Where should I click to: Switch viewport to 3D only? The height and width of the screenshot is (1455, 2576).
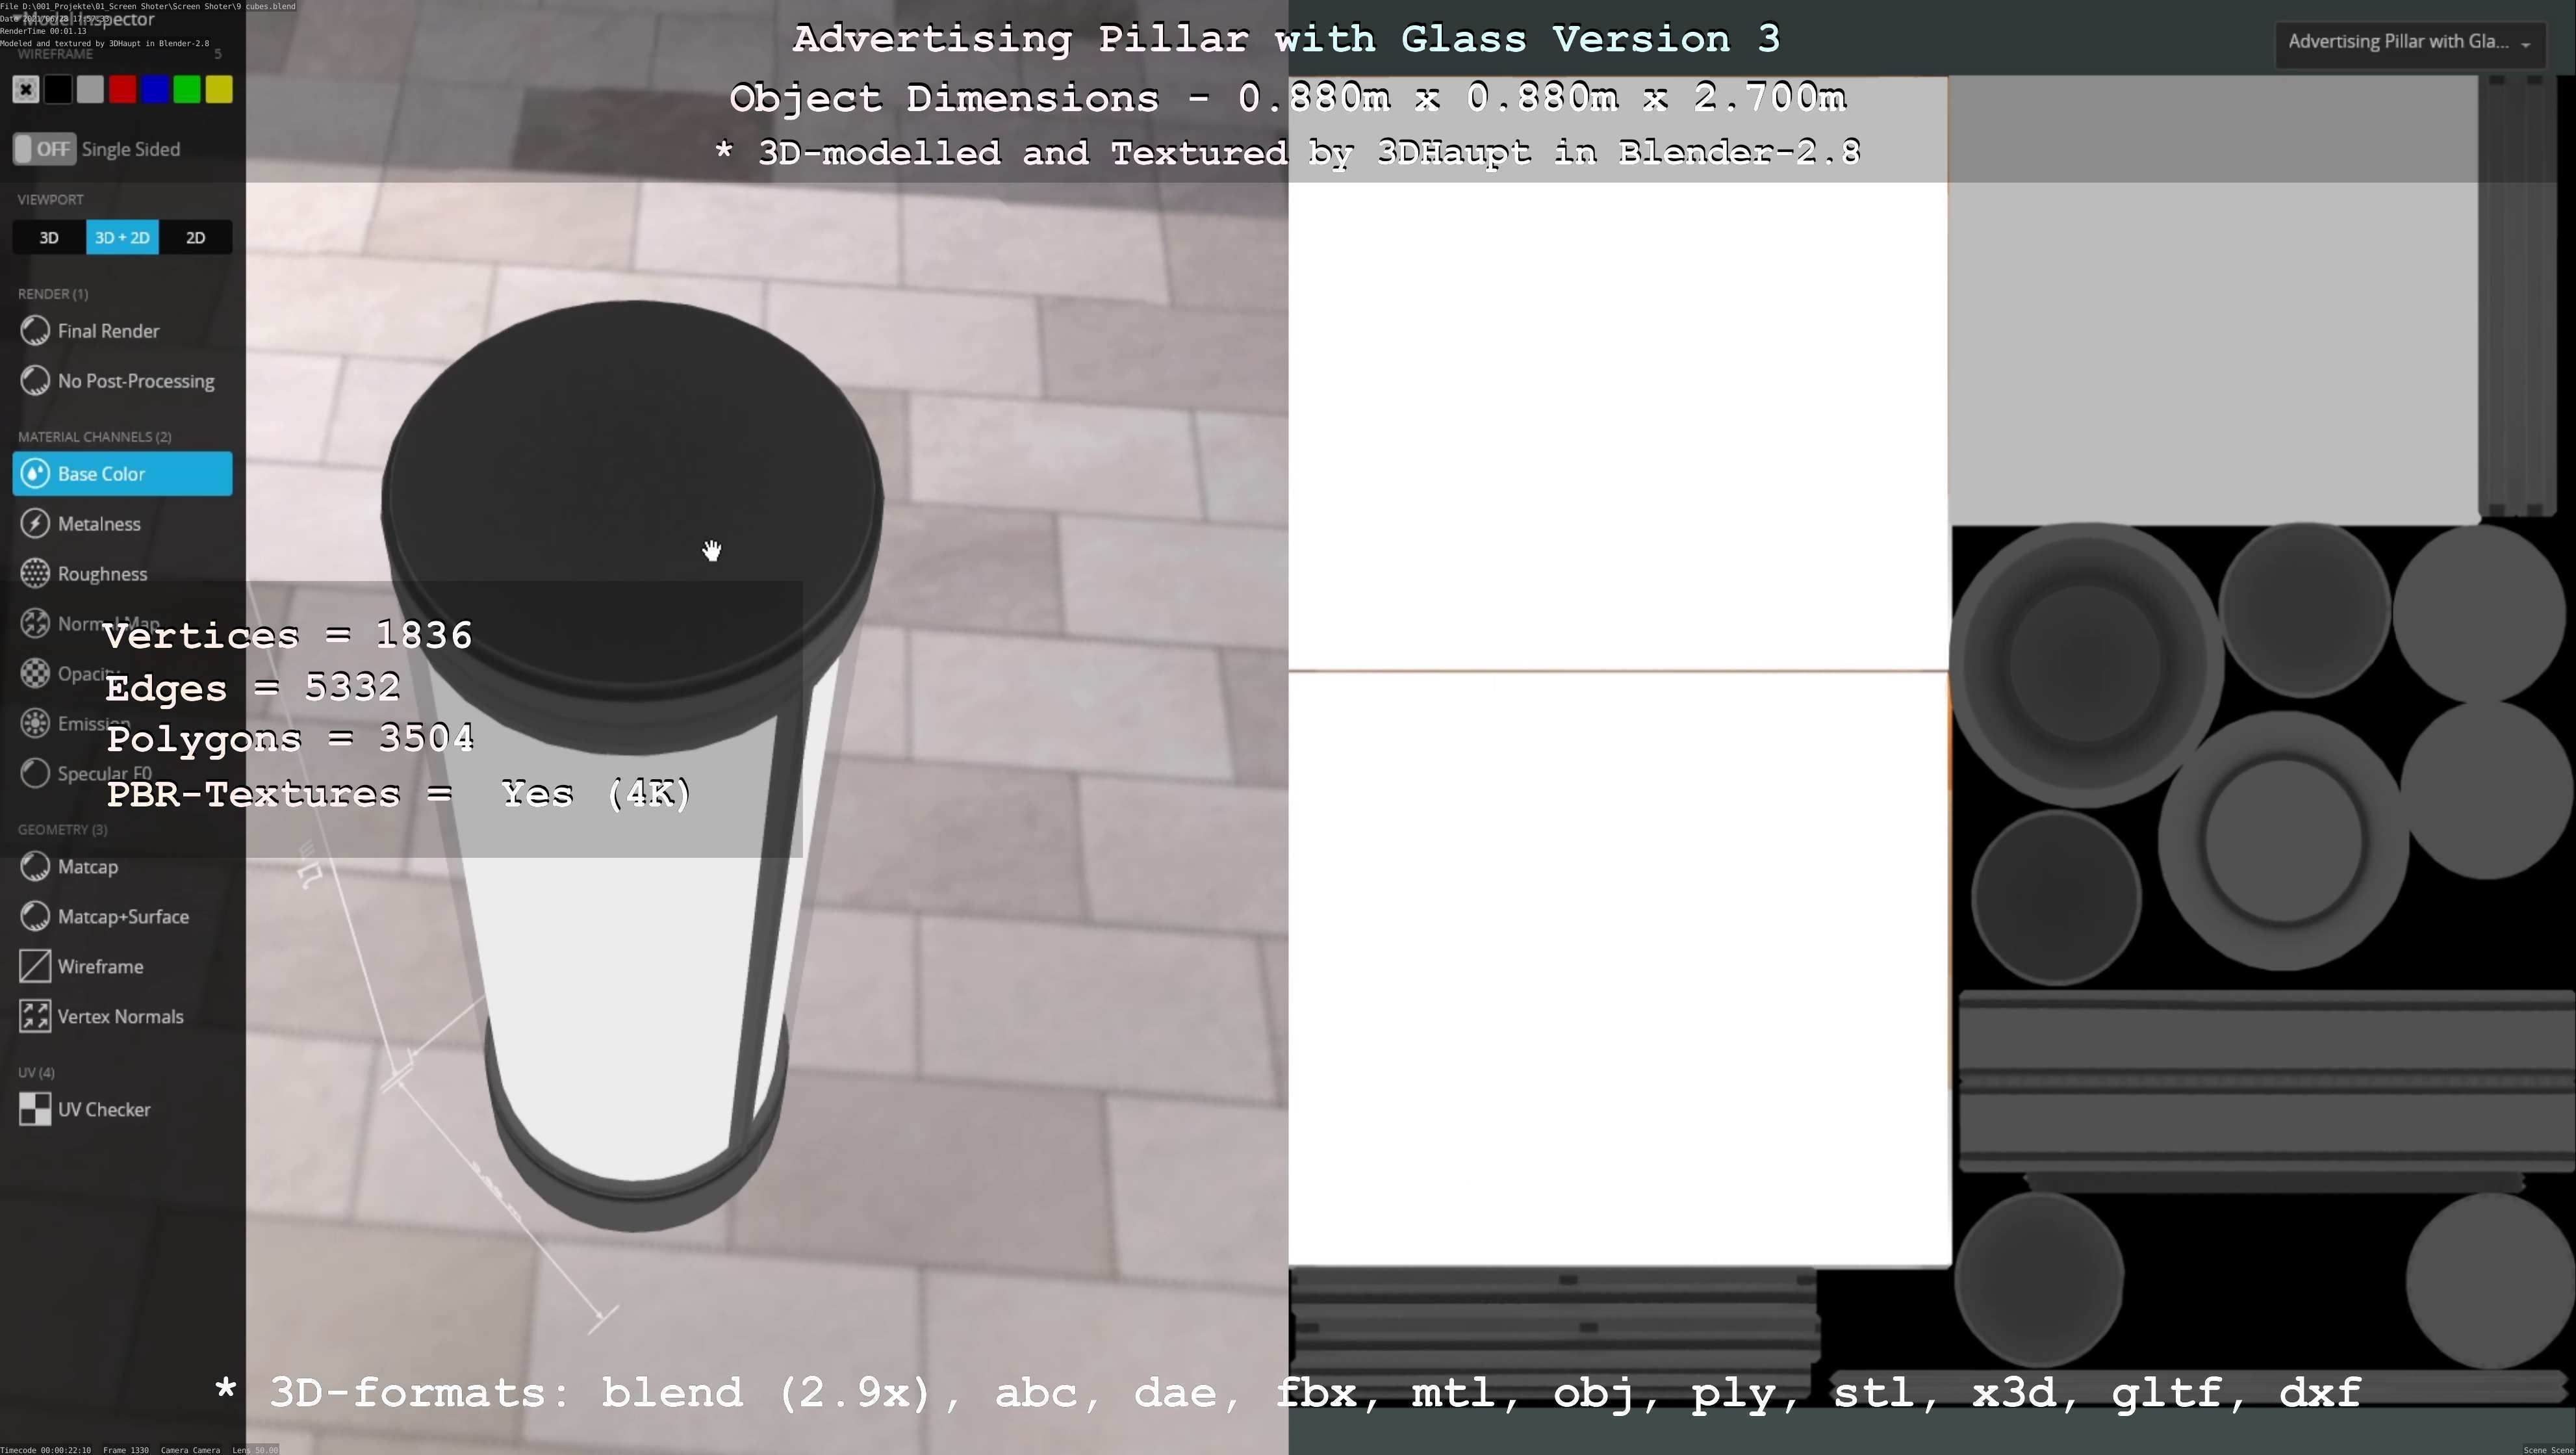(49, 238)
